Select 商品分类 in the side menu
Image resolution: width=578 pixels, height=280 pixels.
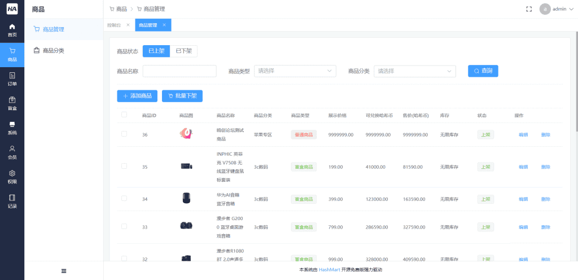tap(54, 50)
